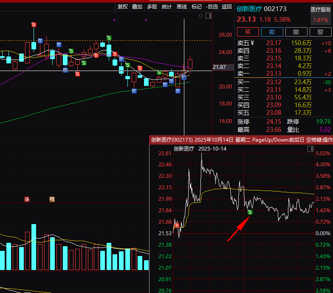
Task: Click the 撤 cancel order button
Action: (x=296, y=32)
